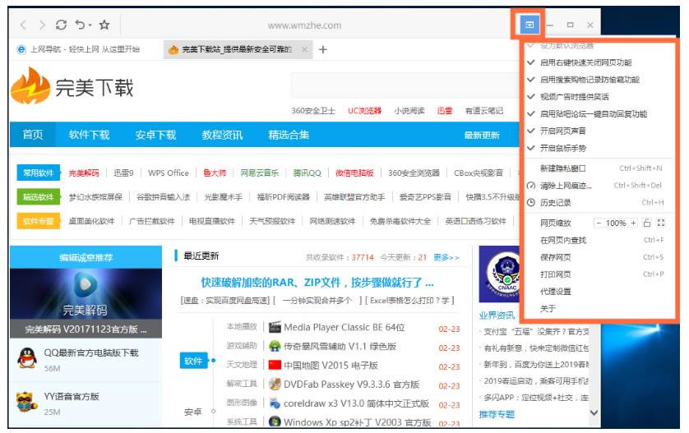
Task: Click the 完美解码 banner thumbnail
Action: [86, 303]
